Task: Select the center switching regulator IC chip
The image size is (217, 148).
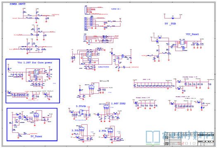Action: pyautogui.click(x=89, y=54)
